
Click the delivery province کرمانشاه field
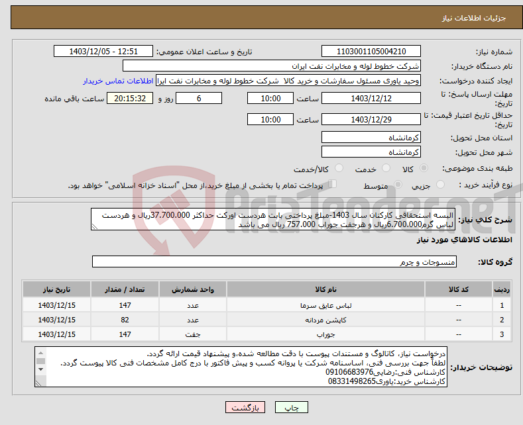click(371, 137)
